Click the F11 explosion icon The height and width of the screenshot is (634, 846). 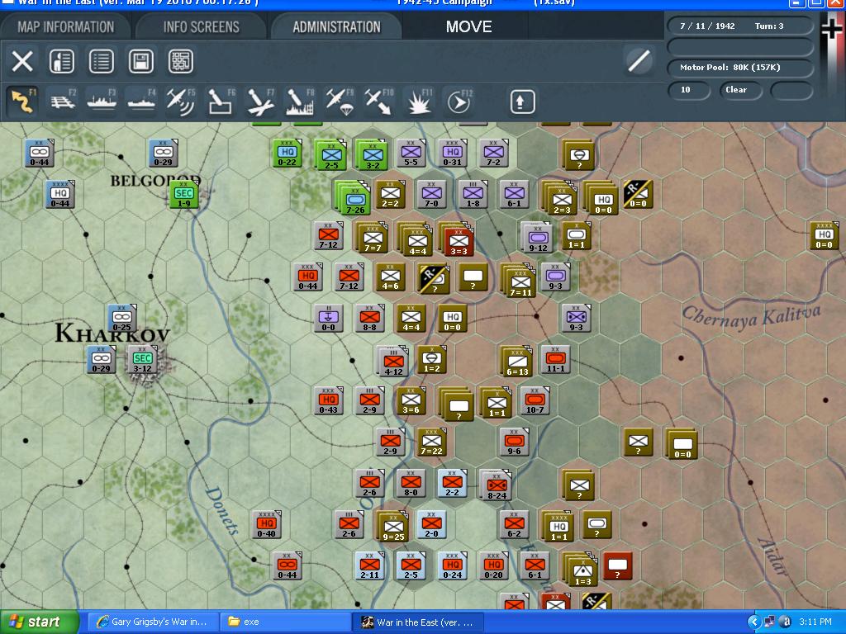pos(419,101)
